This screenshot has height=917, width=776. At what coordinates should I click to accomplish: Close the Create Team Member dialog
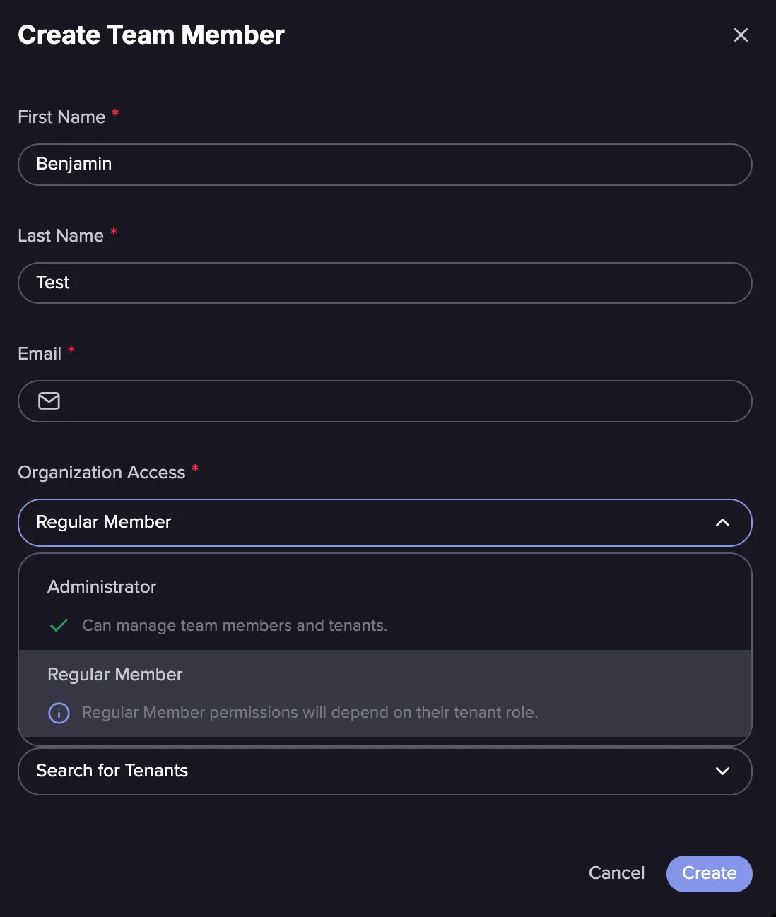tap(741, 35)
